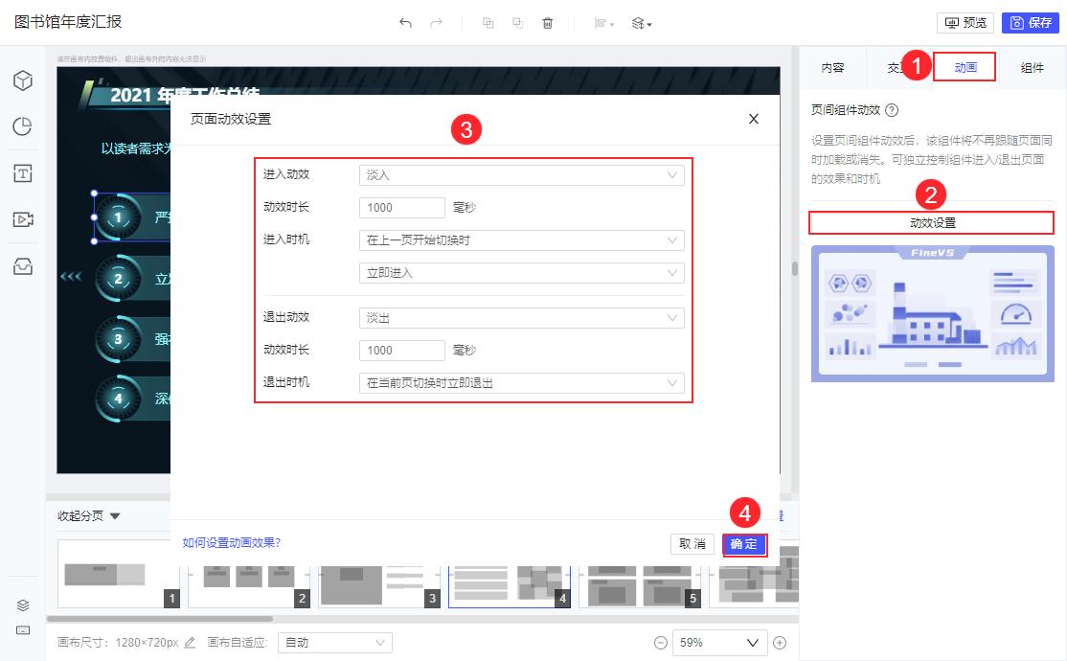Screen dimensions: 1067x661
Task: Delete component using the trash icon
Action: [x=547, y=21]
